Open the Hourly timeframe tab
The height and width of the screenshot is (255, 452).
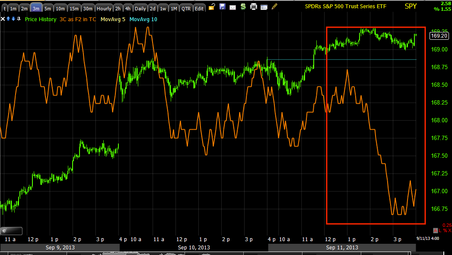[x=104, y=8]
